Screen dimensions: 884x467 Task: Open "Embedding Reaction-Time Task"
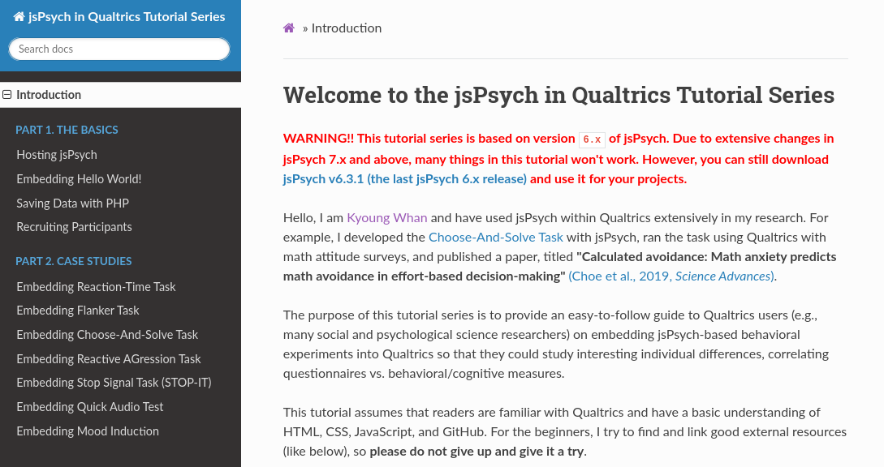(96, 287)
